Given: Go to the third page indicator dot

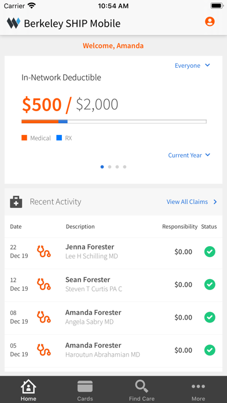Looking at the screenshot, I should point(117,167).
